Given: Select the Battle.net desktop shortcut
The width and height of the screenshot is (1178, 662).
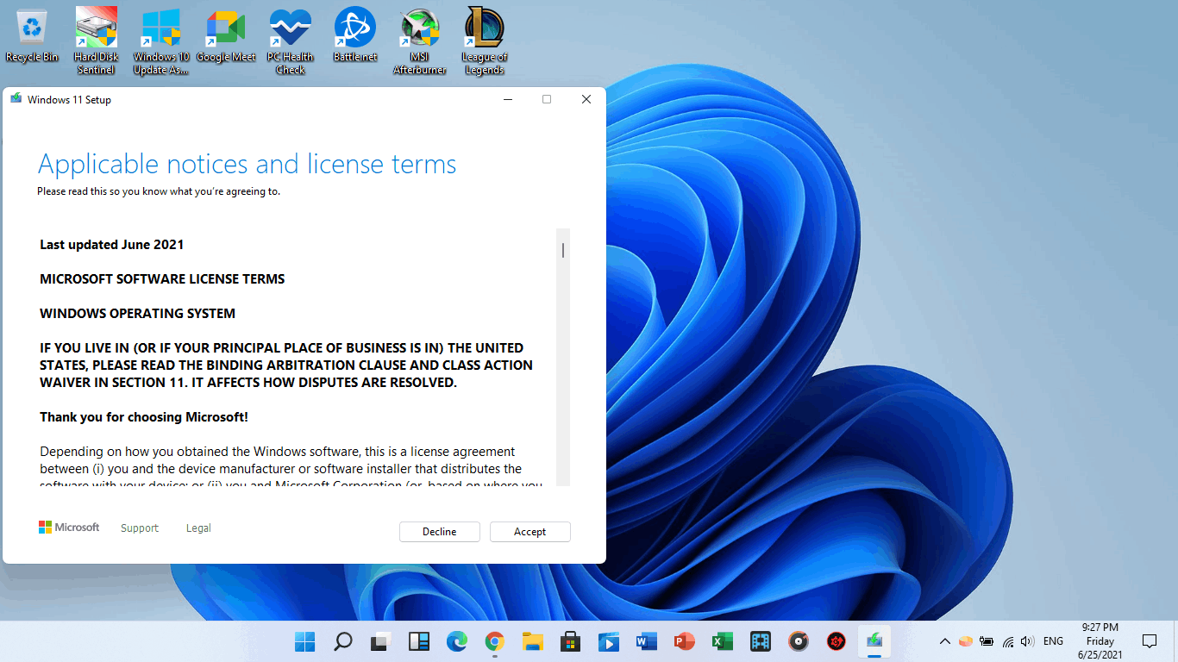Looking at the screenshot, I should click(355, 36).
